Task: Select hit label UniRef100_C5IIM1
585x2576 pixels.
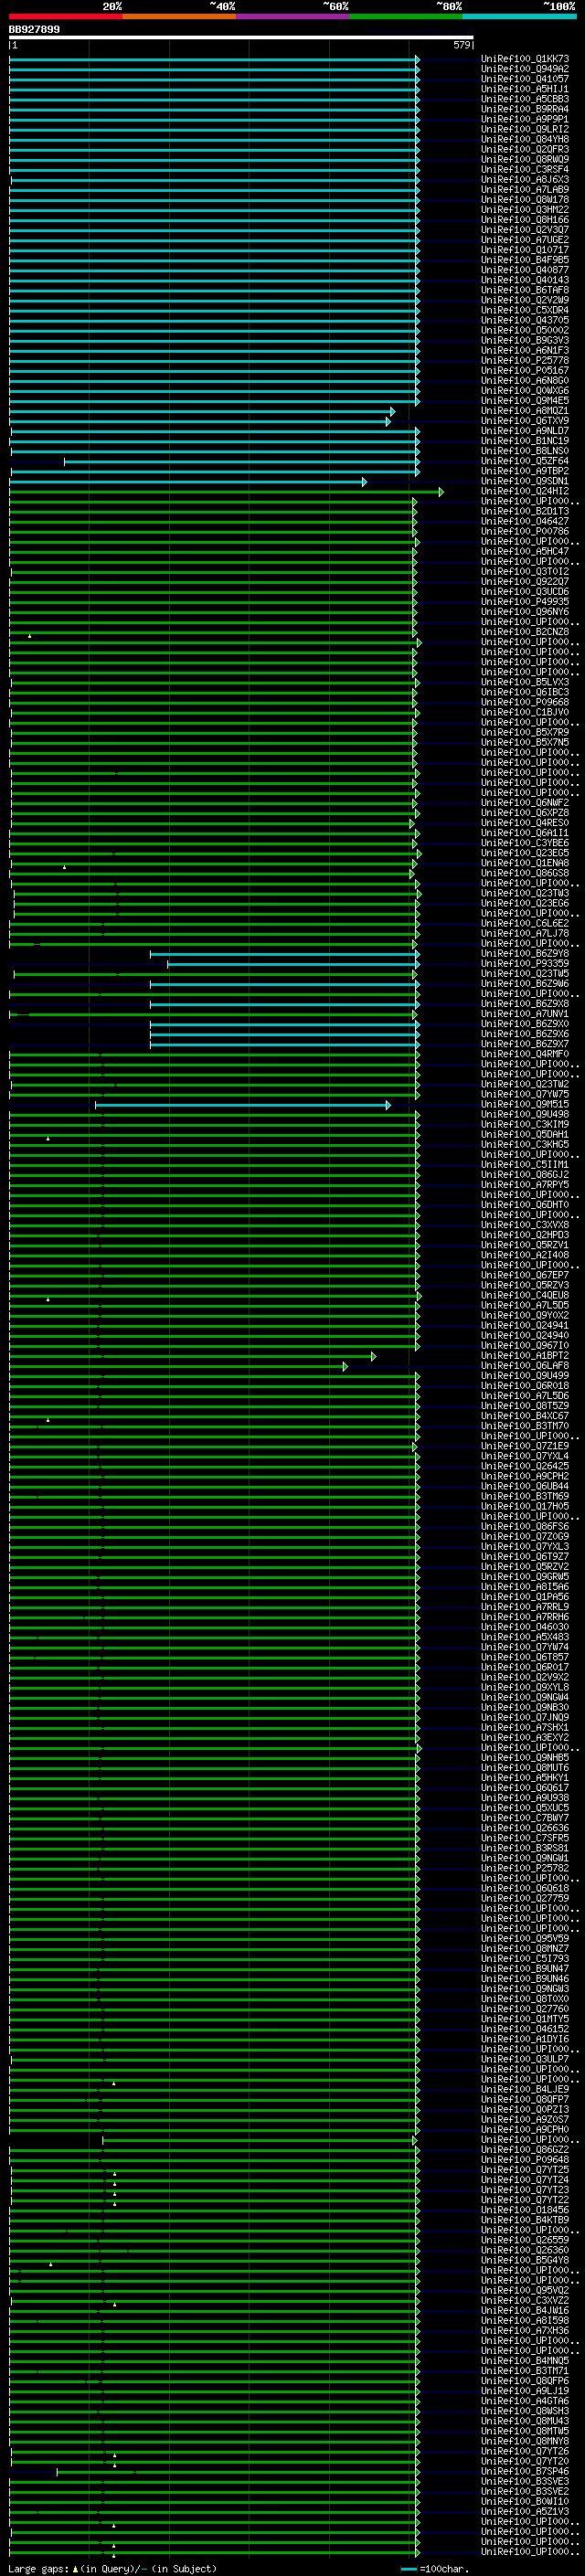Action: pyautogui.click(x=525, y=1164)
